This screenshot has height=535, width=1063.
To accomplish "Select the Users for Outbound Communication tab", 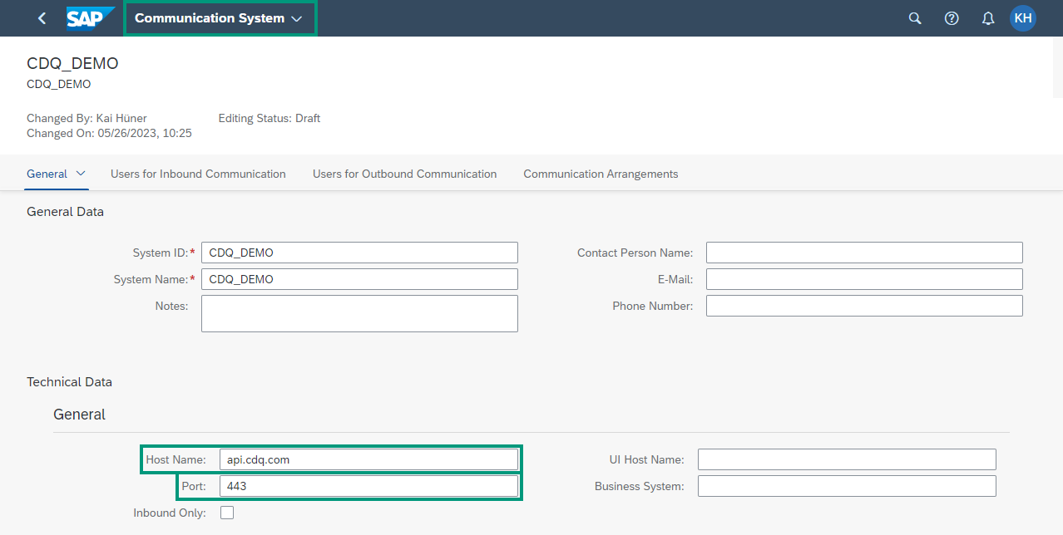I will (x=404, y=174).
